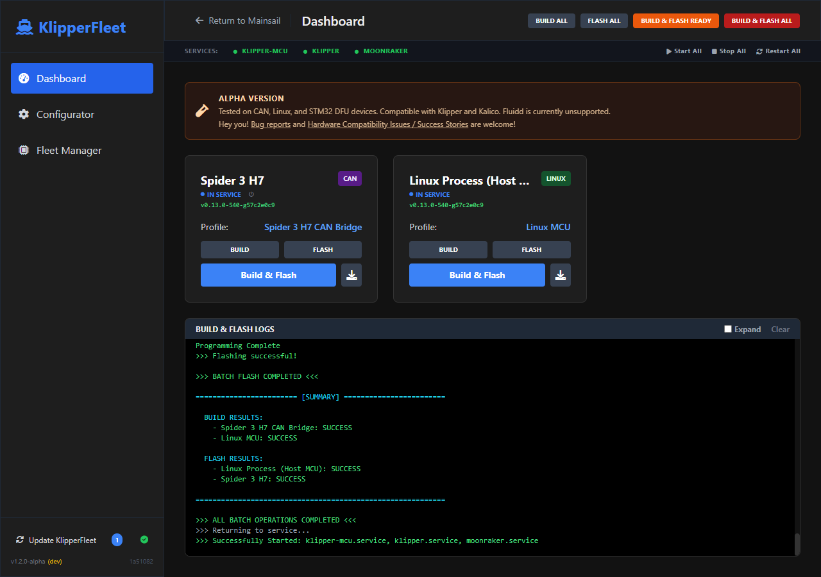Return to Mainsail
Image resolution: width=821 pixels, height=577 pixels.
(238, 21)
